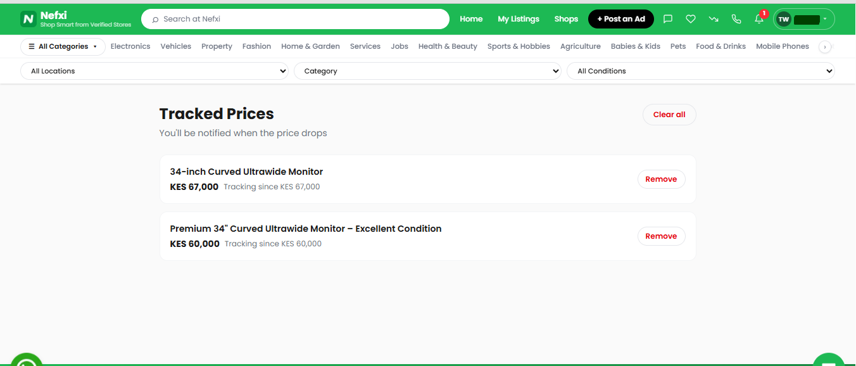Click the Nefxi logo icon
Viewport: 856px width, 366px height.
click(28, 19)
